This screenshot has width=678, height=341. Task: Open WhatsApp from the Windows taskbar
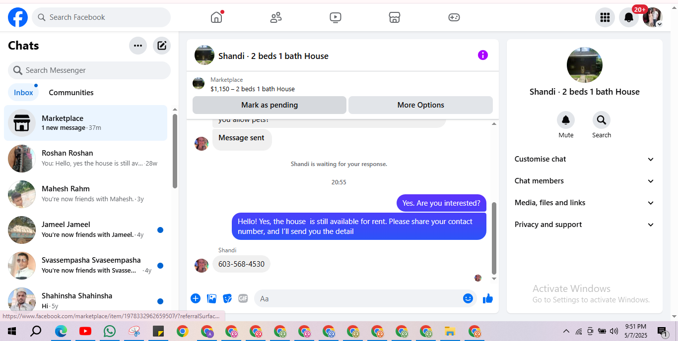pyautogui.click(x=110, y=331)
